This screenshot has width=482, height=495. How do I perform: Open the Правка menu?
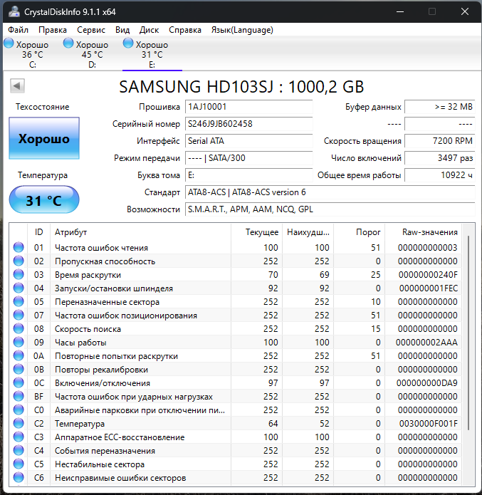point(53,30)
